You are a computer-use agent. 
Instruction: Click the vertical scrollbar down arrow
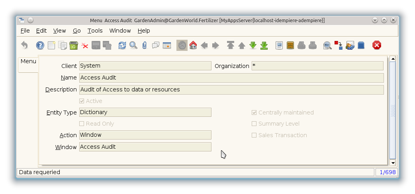393,163
